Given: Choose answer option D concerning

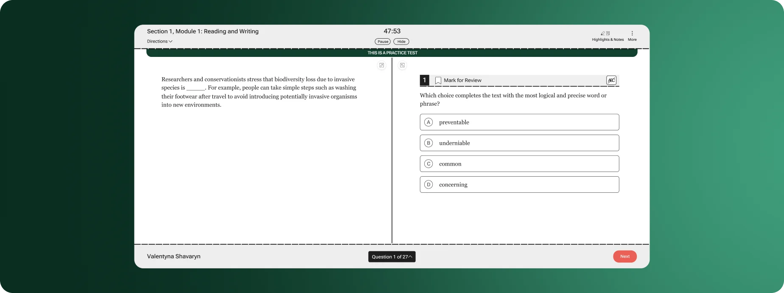Looking at the screenshot, I should click(x=519, y=185).
